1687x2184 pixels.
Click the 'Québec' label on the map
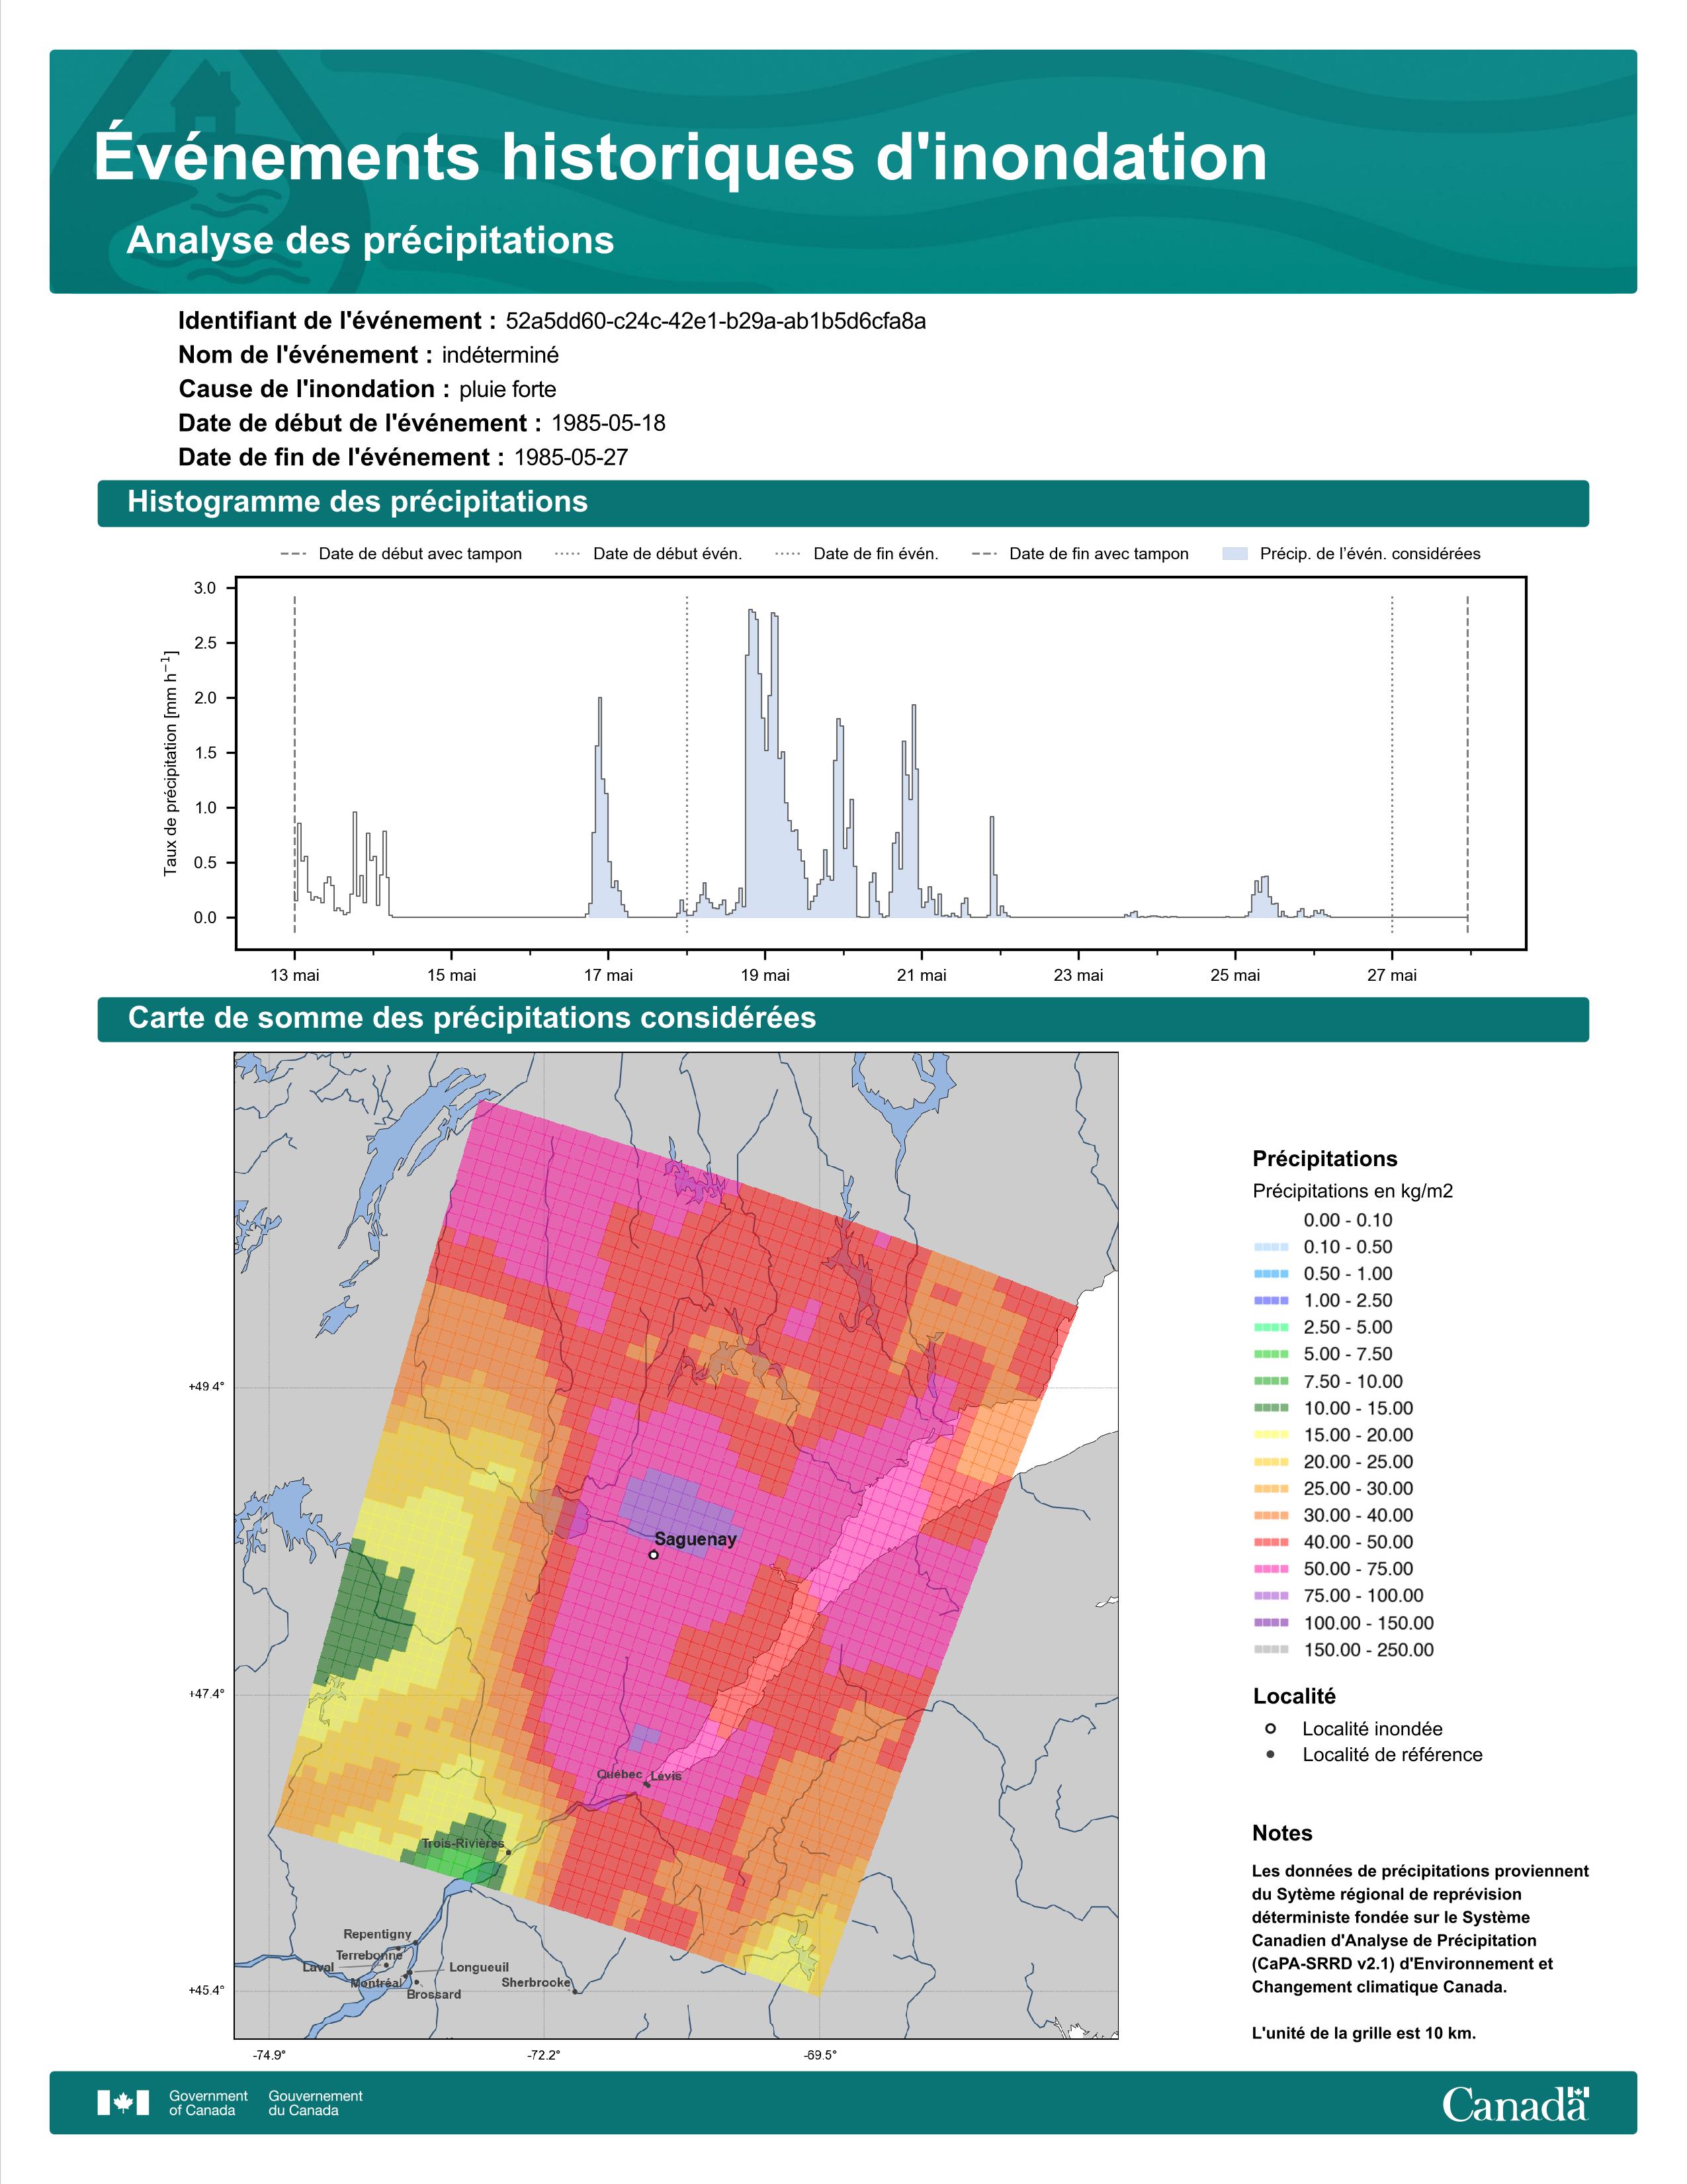coord(620,1774)
